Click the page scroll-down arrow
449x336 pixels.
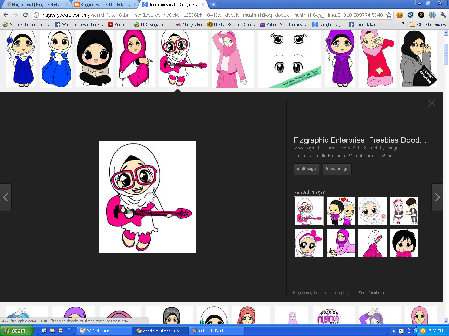[446, 321]
